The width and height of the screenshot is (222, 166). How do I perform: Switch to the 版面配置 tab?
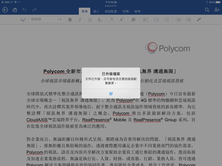pyautogui.click(x=111, y=11)
